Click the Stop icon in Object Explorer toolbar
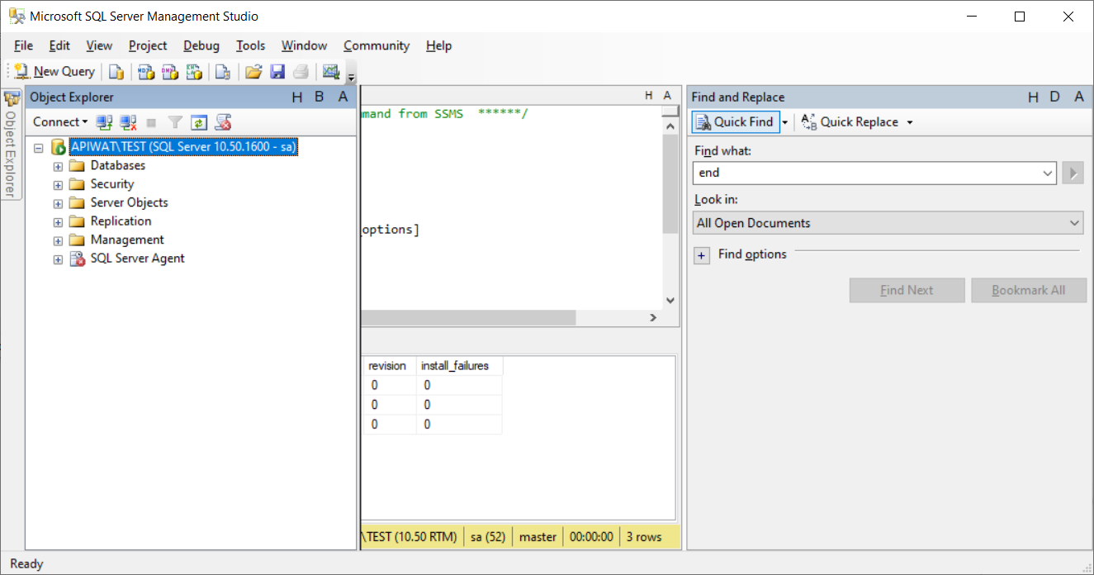Viewport: 1094px width, 575px height. pos(151,122)
